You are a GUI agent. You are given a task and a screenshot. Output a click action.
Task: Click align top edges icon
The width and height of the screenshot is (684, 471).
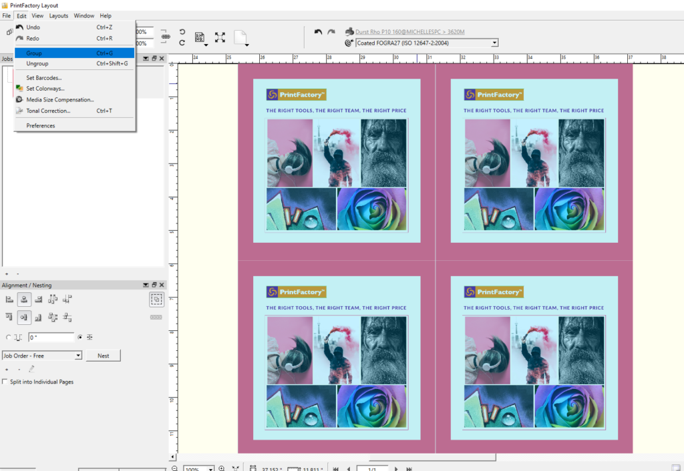[x=9, y=317]
